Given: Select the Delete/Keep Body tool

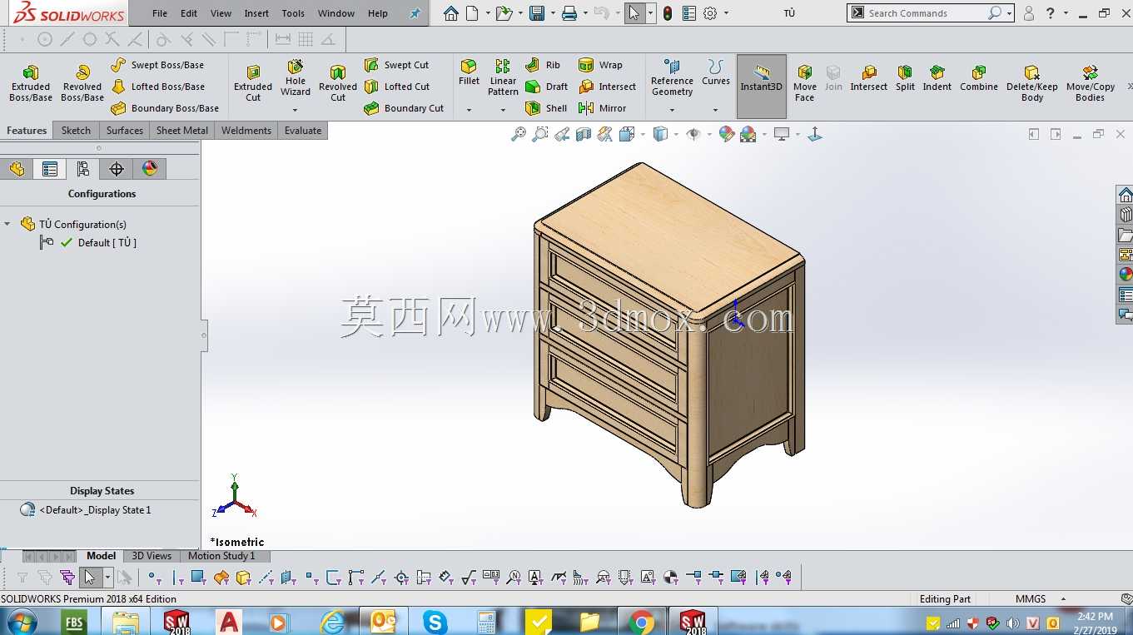Looking at the screenshot, I should (1032, 83).
